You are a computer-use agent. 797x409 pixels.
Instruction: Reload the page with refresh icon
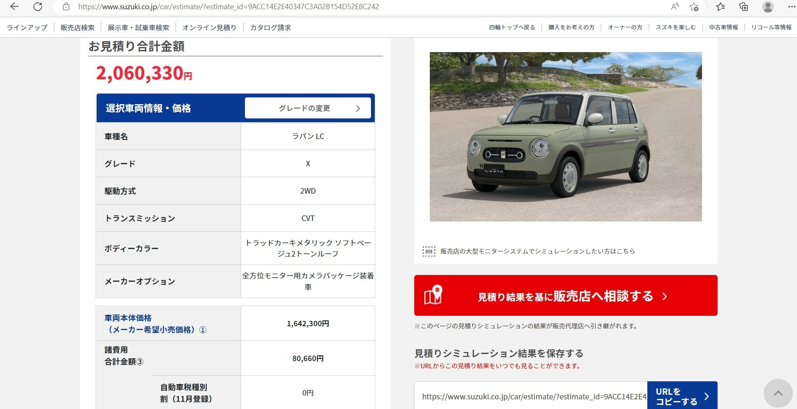coord(38,6)
